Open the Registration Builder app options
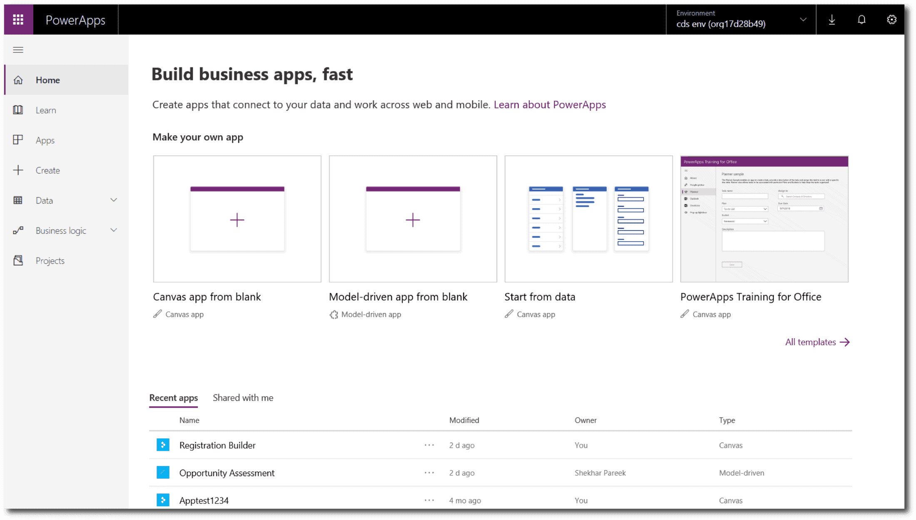This screenshot has height=520, width=916. click(428, 445)
